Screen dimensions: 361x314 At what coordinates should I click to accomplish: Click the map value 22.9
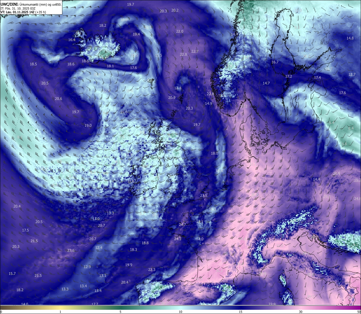272,304
